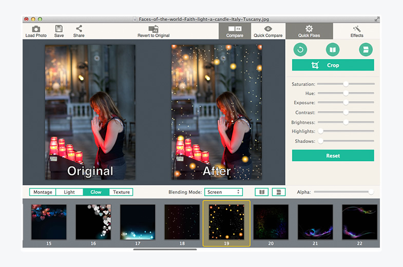Click the green Crop button
The image size is (403, 267).
(x=333, y=65)
